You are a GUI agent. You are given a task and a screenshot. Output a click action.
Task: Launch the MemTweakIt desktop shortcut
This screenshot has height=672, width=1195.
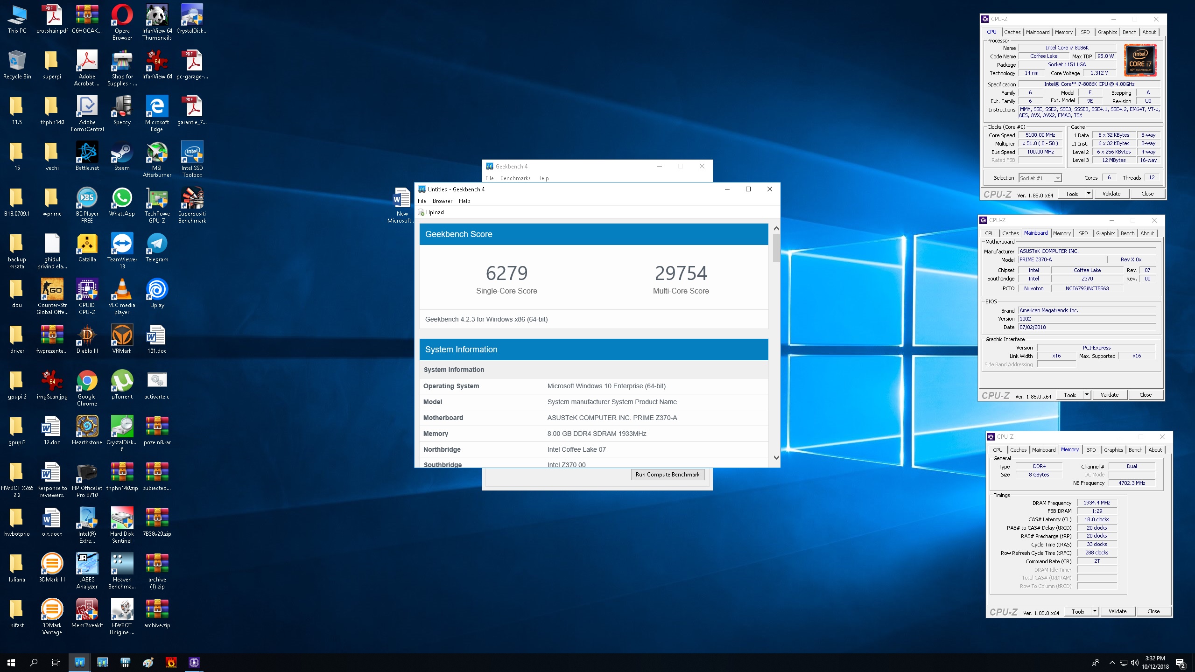tap(87, 613)
